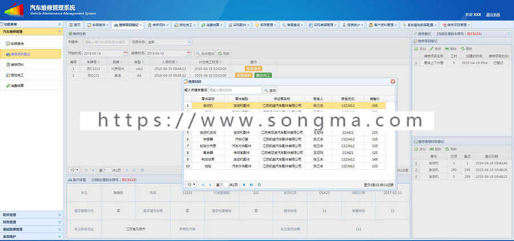This screenshot has width=514, height=241.
Task: Switch to the 维修项目管理 tab
Action: coord(455,25)
